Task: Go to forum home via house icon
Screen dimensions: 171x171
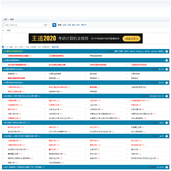Action: pos(3,30)
